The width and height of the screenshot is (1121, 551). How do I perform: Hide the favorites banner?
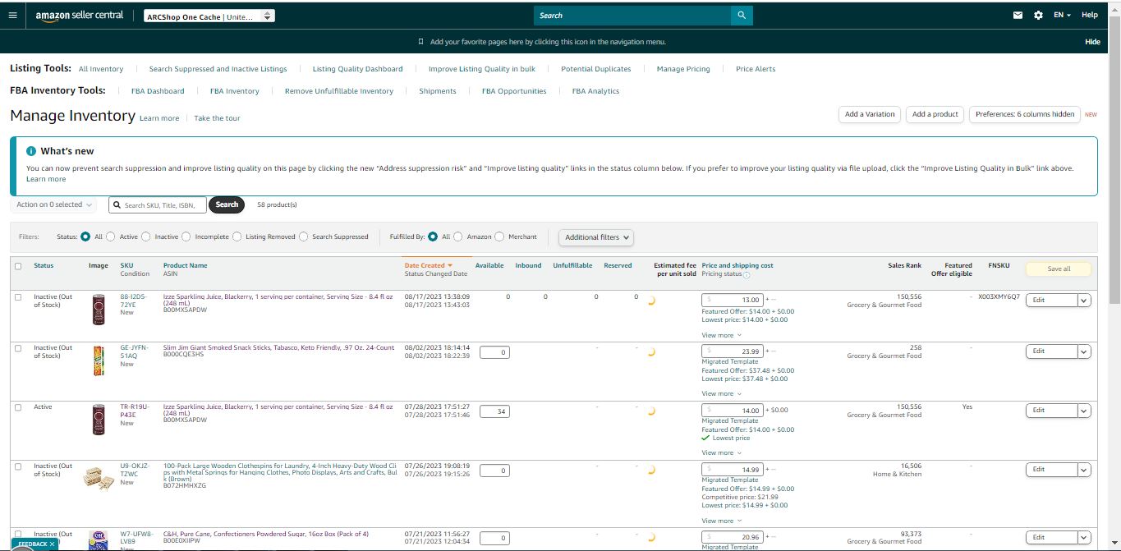1092,42
